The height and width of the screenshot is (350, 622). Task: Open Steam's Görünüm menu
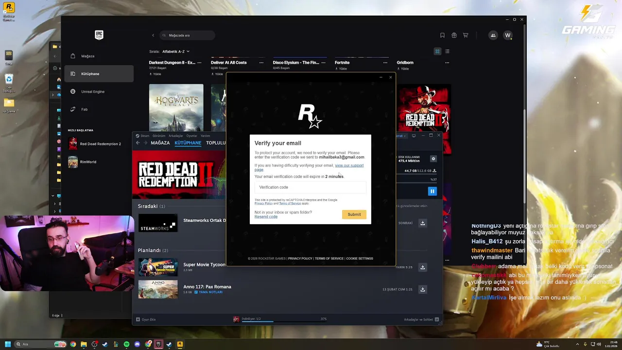pyautogui.click(x=159, y=136)
